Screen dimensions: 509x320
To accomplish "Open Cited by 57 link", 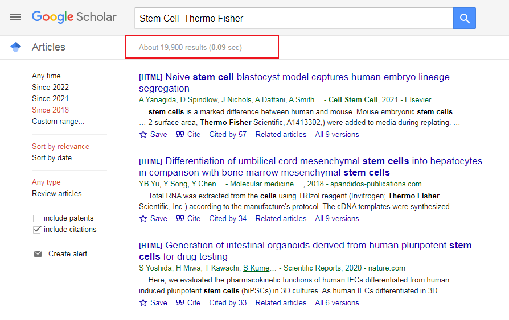I will [228, 135].
